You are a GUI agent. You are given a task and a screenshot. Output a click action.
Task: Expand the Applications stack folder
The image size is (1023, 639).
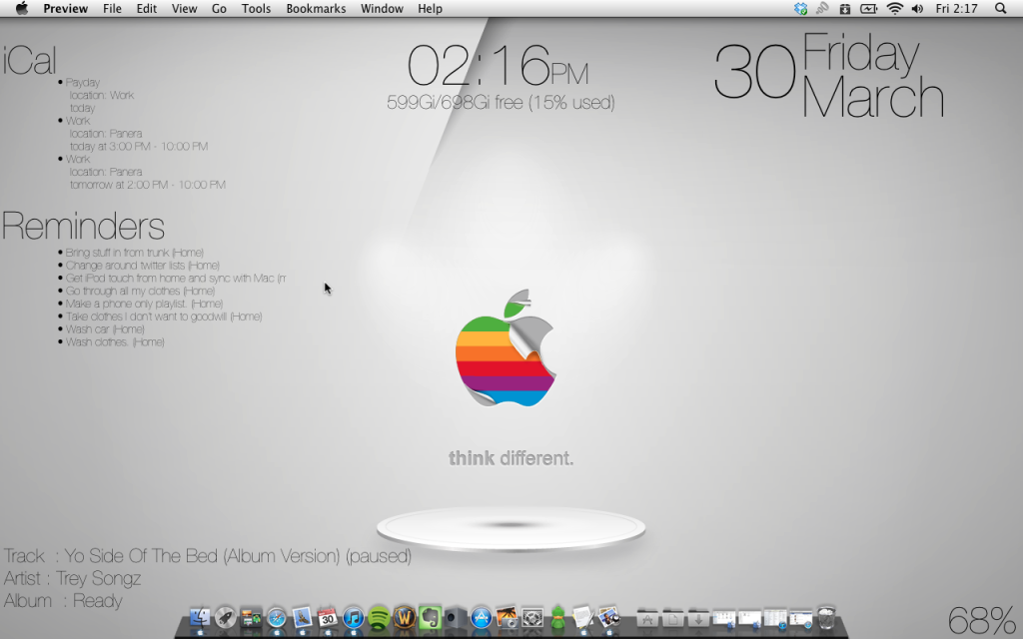(x=647, y=619)
